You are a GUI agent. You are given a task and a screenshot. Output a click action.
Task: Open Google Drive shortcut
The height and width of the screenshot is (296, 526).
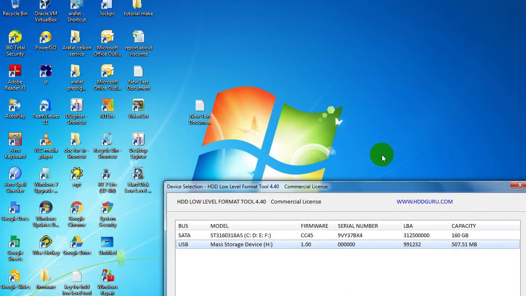coord(76,245)
